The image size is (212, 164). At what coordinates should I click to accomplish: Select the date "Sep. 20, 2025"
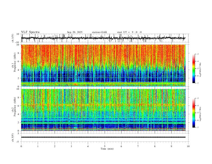[75, 32]
